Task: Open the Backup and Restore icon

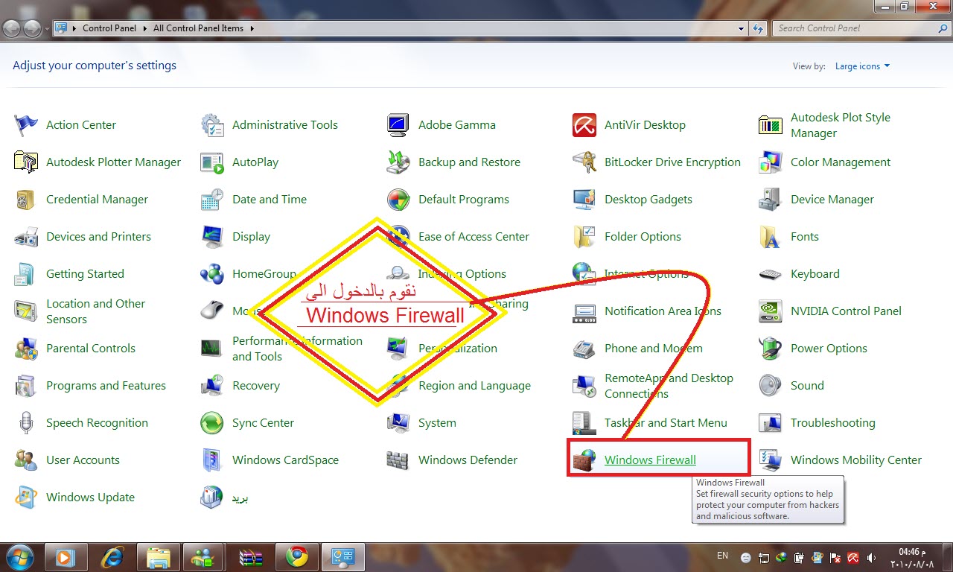Action: click(x=398, y=162)
